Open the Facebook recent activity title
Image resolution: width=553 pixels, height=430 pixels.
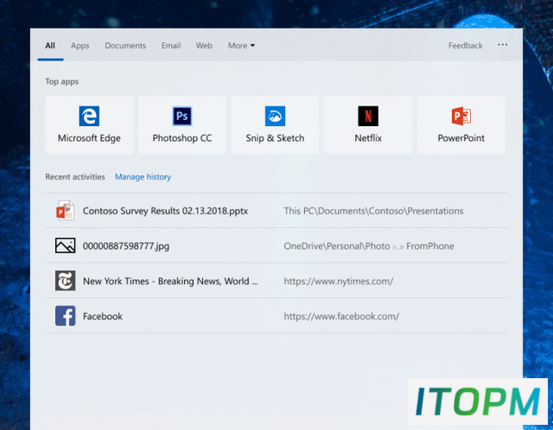[103, 316]
